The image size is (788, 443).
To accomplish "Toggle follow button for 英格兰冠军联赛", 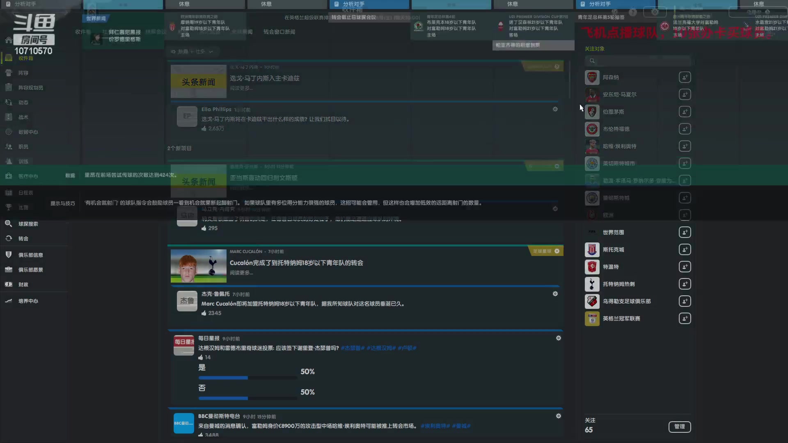I will click(x=685, y=318).
